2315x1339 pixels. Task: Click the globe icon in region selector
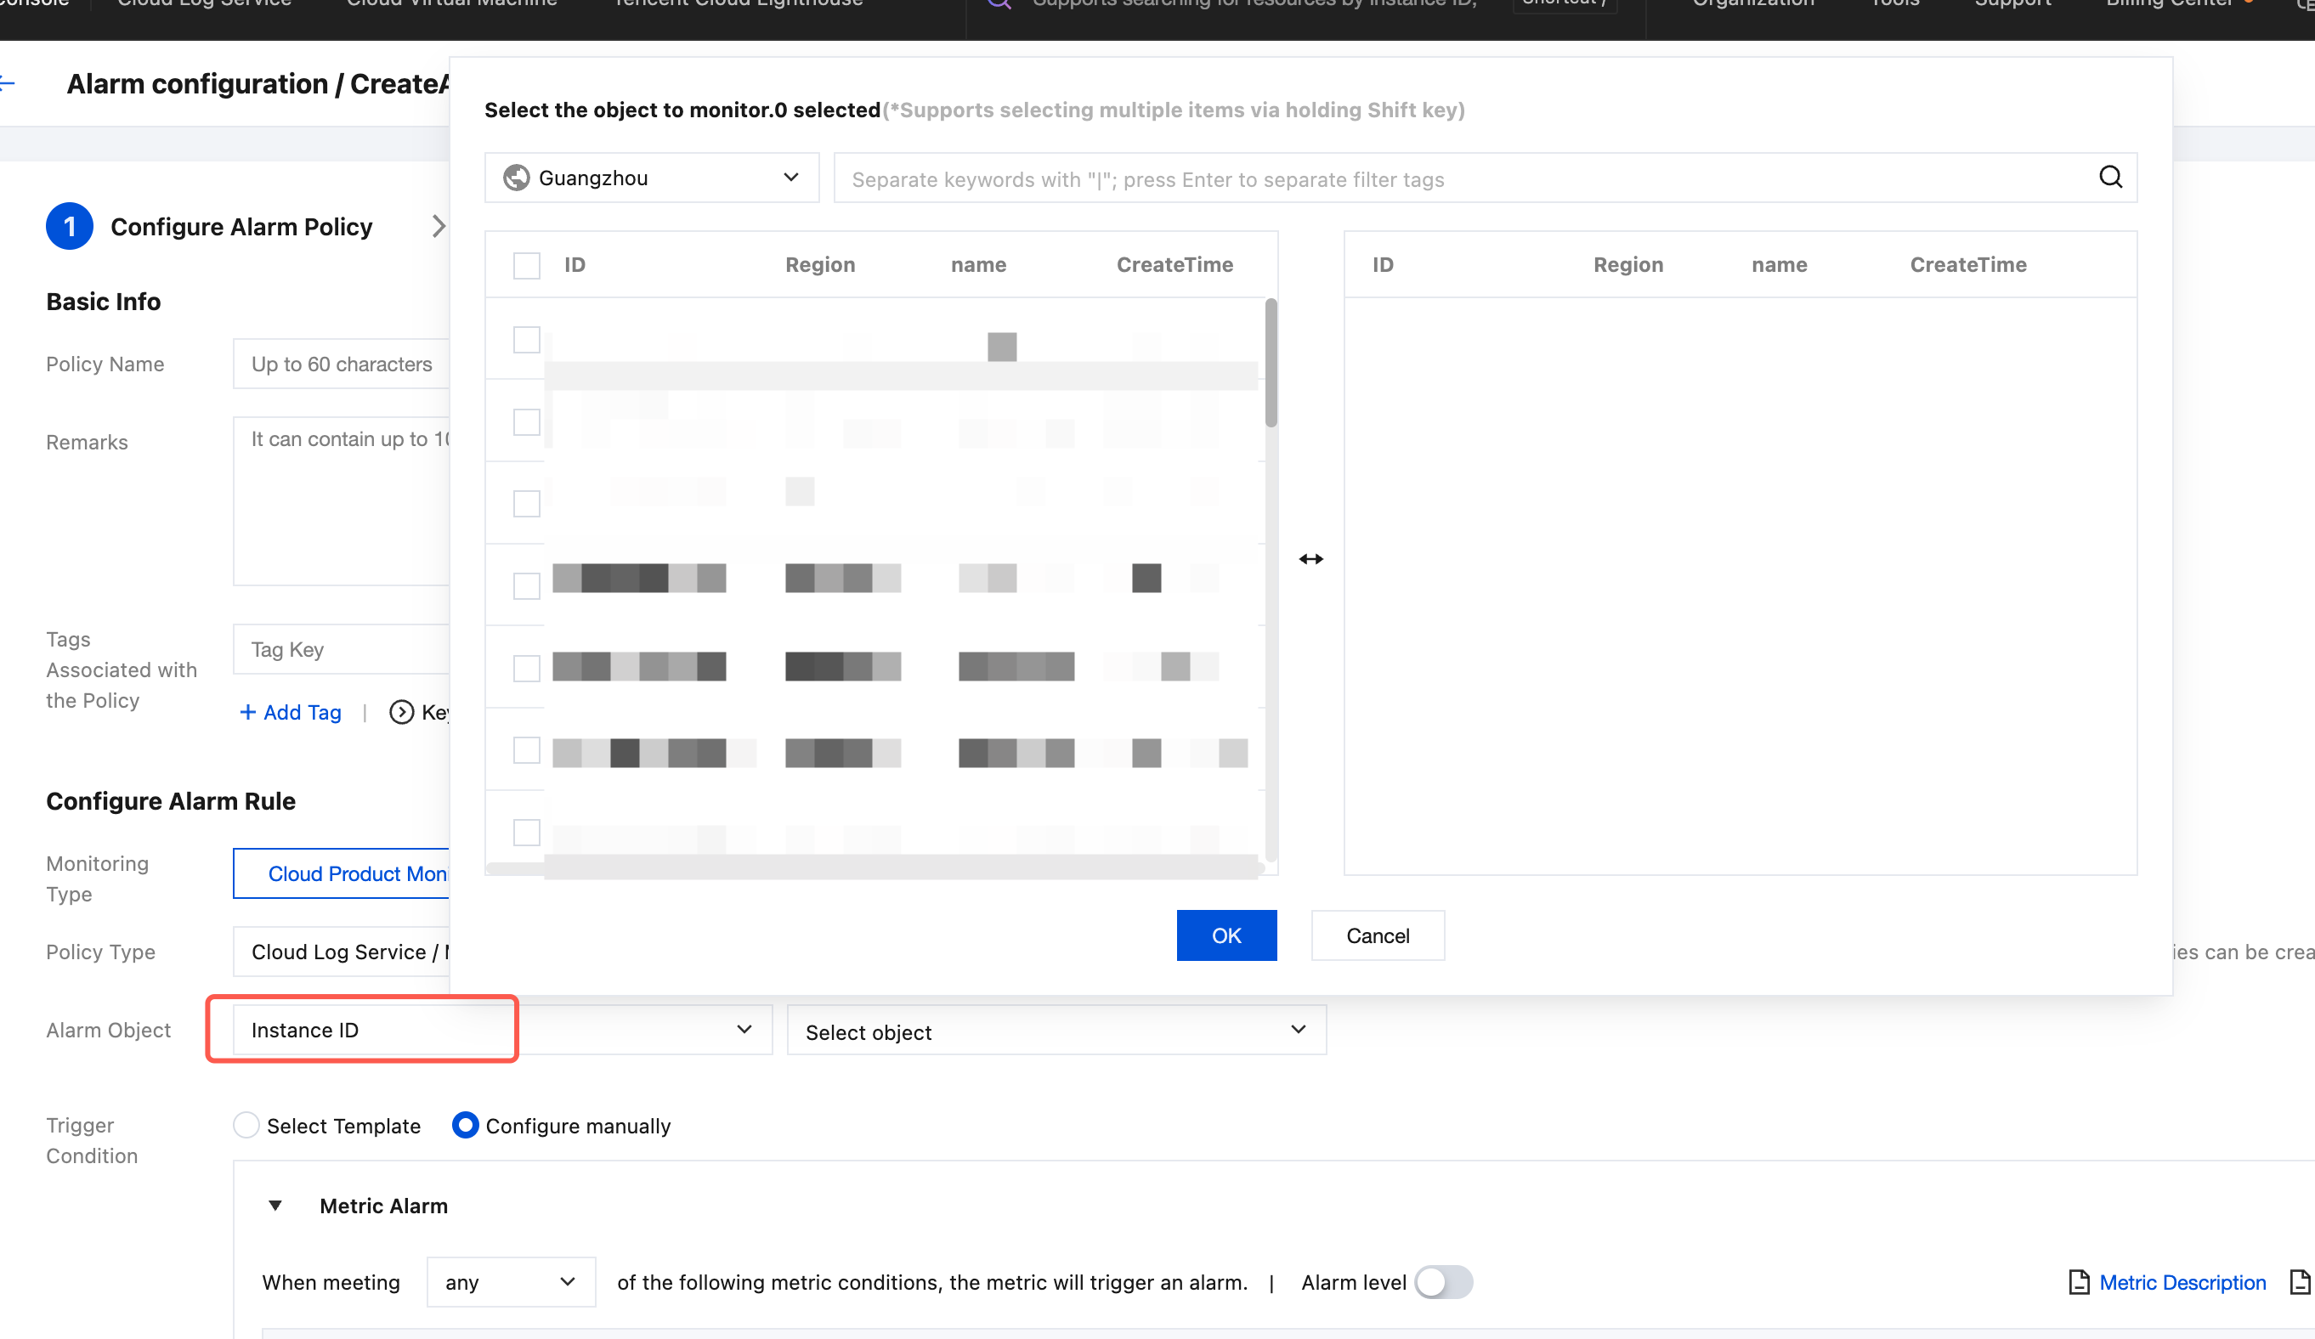(516, 178)
